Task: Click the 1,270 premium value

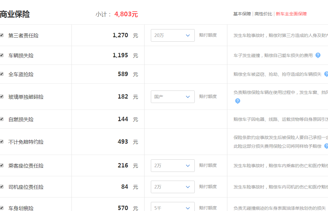Action: click(x=120, y=35)
